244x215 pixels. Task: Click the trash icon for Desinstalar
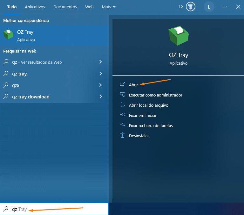coord(122,135)
